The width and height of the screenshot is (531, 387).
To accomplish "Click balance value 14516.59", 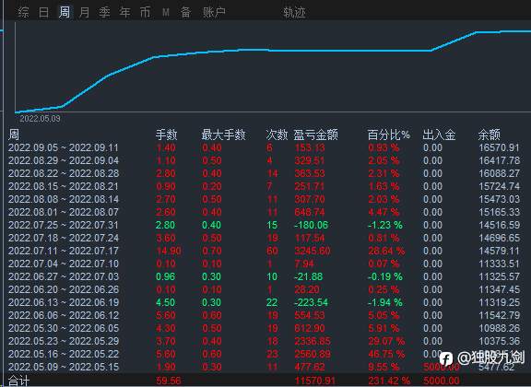I will coord(499,225).
